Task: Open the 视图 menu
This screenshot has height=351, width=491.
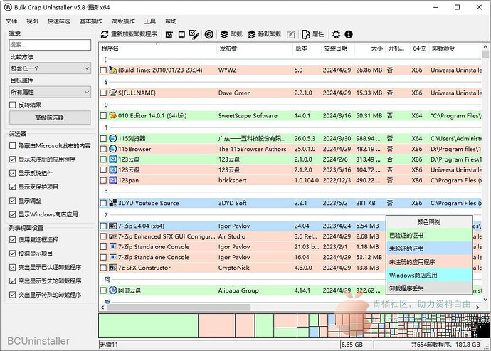Action: (32, 21)
